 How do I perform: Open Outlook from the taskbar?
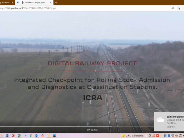37,135
